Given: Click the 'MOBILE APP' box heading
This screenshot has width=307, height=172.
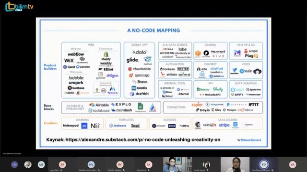Looking at the screenshot, I should (x=139, y=45).
